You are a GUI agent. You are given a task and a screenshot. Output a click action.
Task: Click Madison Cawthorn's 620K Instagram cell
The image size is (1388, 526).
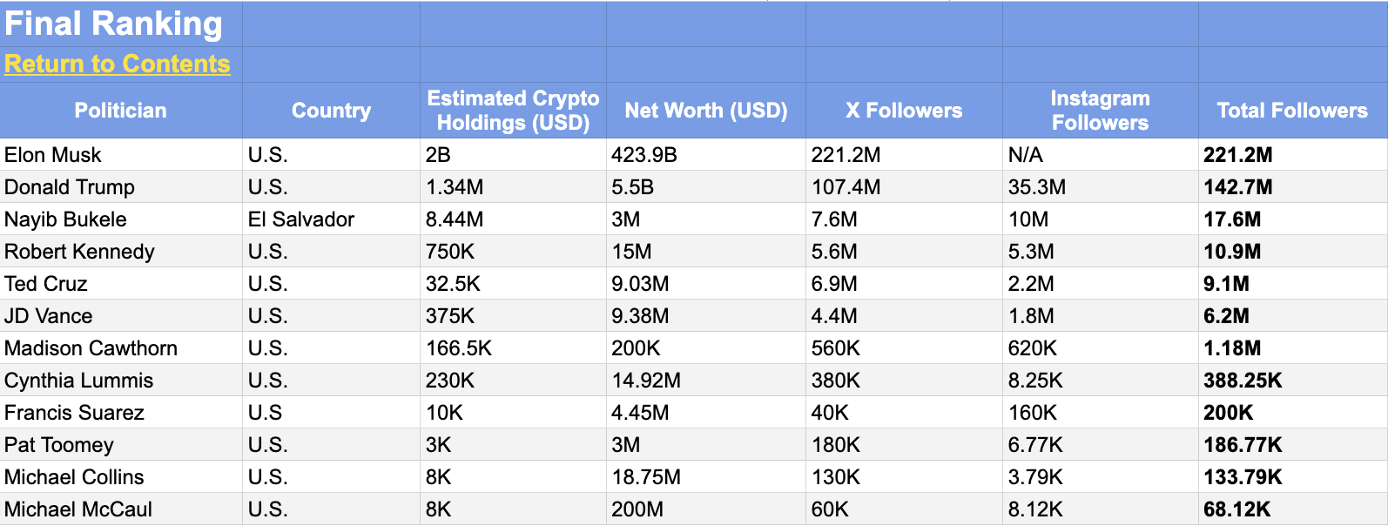point(1033,348)
